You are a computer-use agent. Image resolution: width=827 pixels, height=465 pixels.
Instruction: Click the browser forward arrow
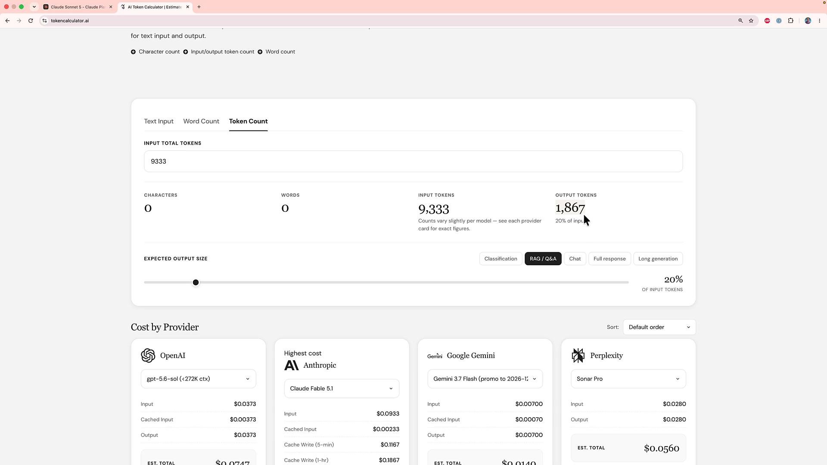19,21
